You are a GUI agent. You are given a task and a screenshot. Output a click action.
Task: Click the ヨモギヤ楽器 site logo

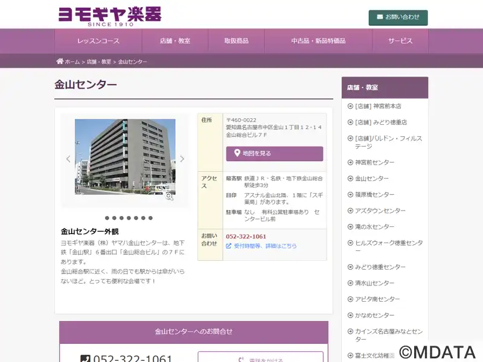point(109,16)
